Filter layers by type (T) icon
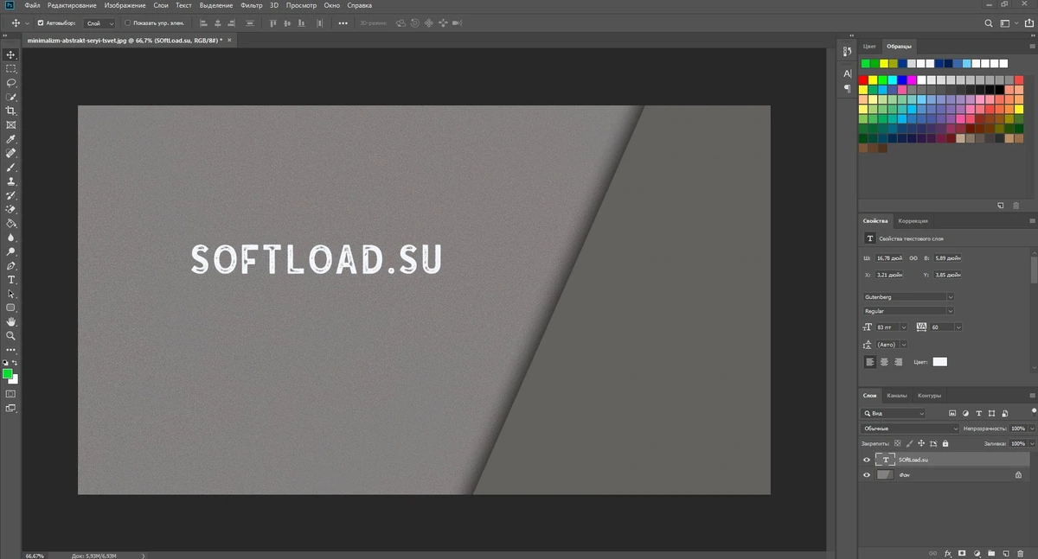The width and height of the screenshot is (1038, 559). pos(978,414)
